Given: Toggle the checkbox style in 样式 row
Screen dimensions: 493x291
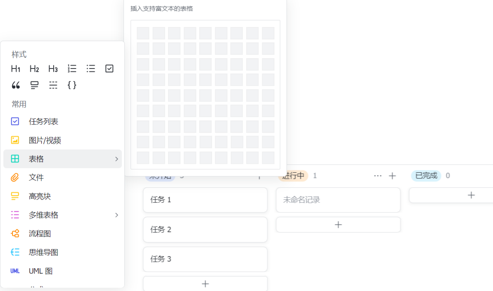Looking at the screenshot, I should pyautogui.click(x=109, y=68).
